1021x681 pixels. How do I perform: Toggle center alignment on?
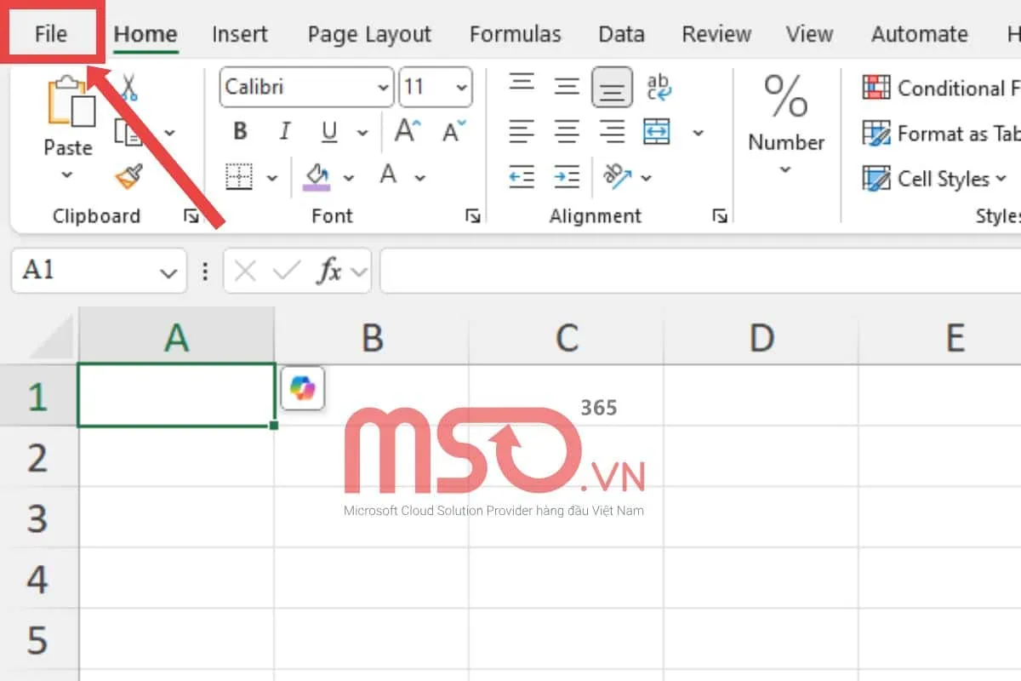[567, 131]
